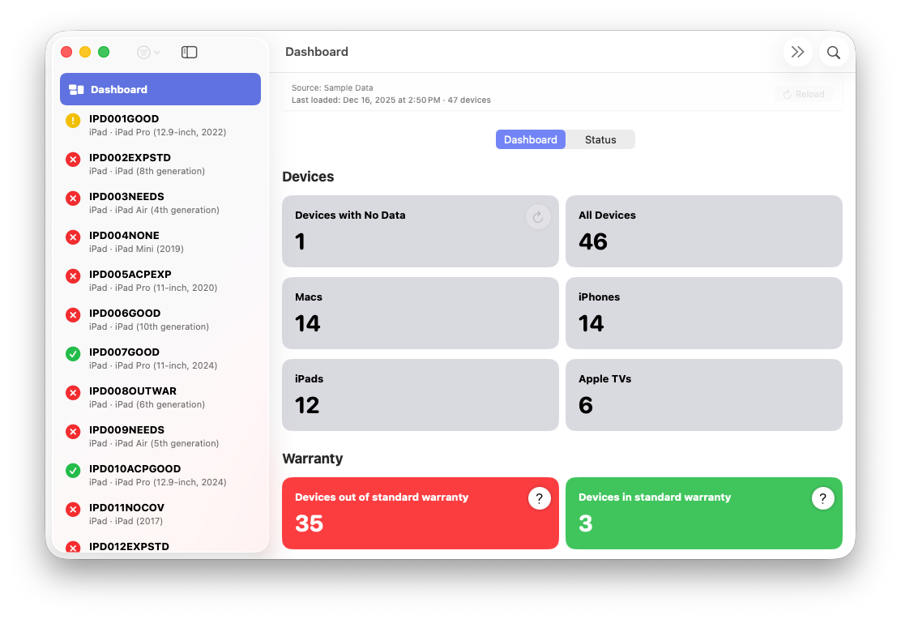901x619 pixels.
Task: Toggle the sidebar visibility icon
Action: (x=189, y=51)
